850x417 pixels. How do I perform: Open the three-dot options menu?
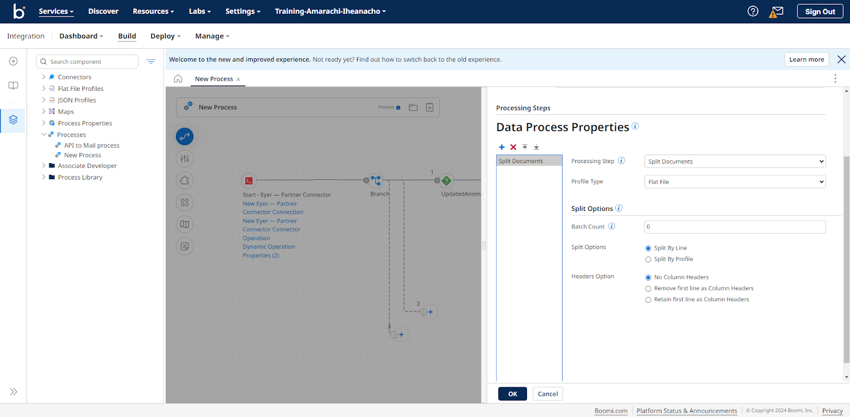(835, 79)
